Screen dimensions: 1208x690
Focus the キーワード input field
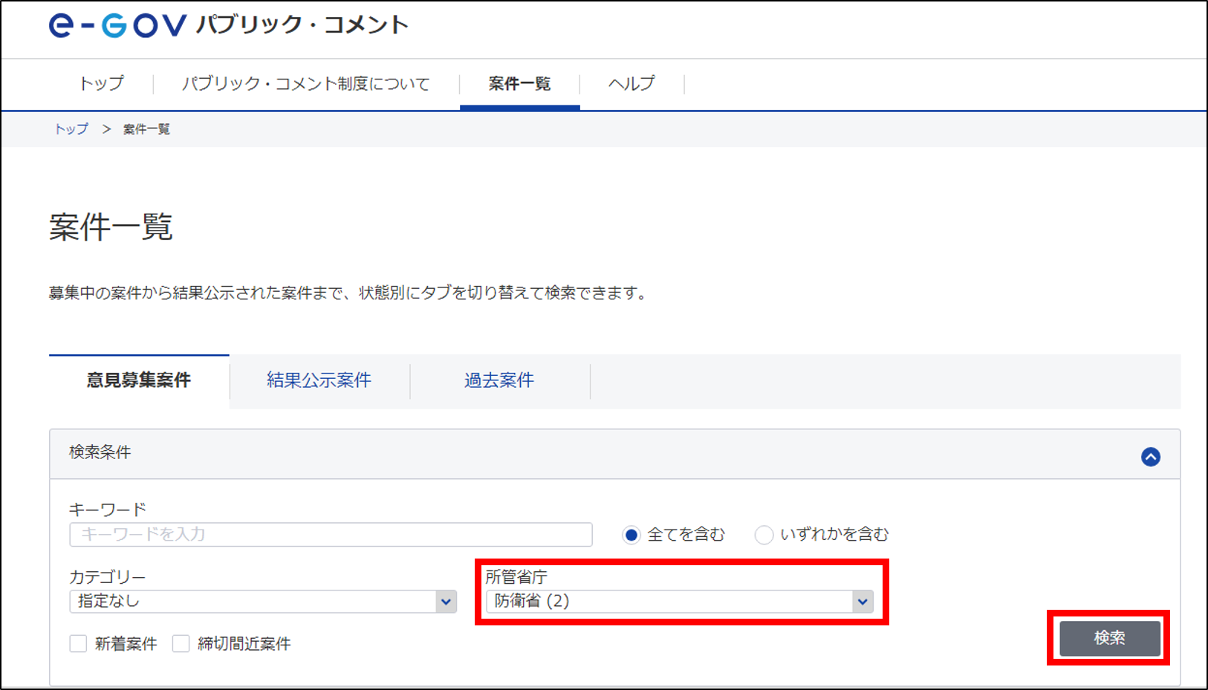coord(331,535)
